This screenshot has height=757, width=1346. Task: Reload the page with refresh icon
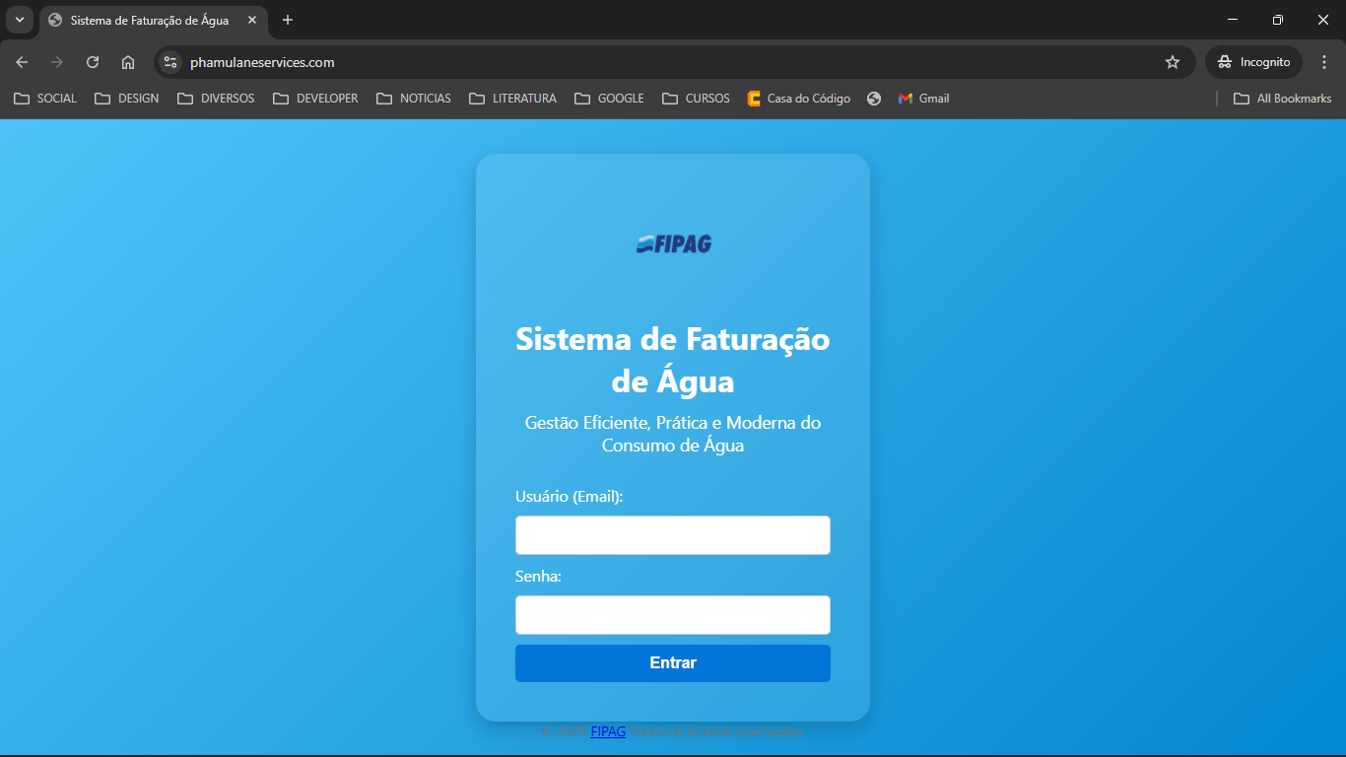93,62
